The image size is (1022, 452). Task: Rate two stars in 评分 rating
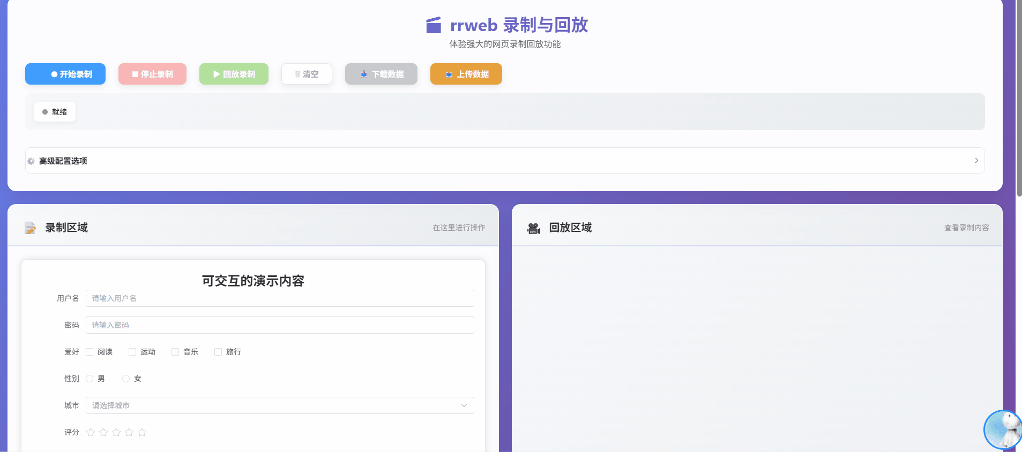click(103, 432)
